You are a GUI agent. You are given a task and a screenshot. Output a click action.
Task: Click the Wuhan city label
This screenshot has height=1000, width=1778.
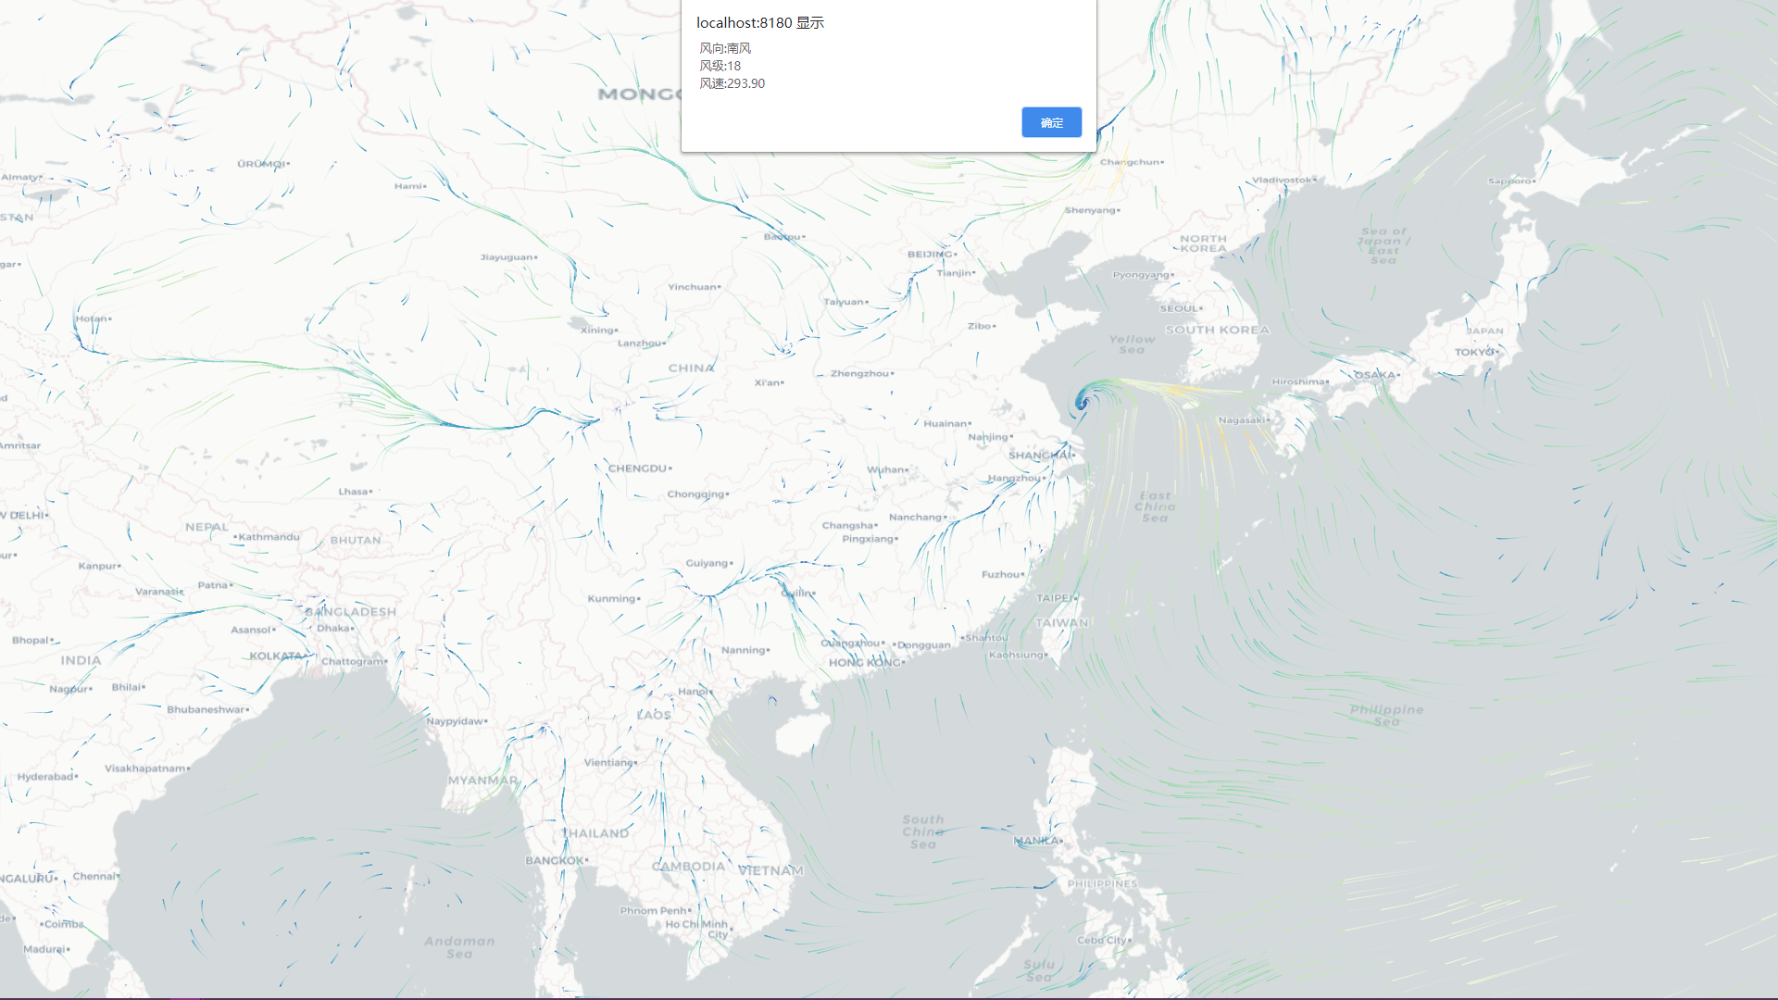(887, 469)
